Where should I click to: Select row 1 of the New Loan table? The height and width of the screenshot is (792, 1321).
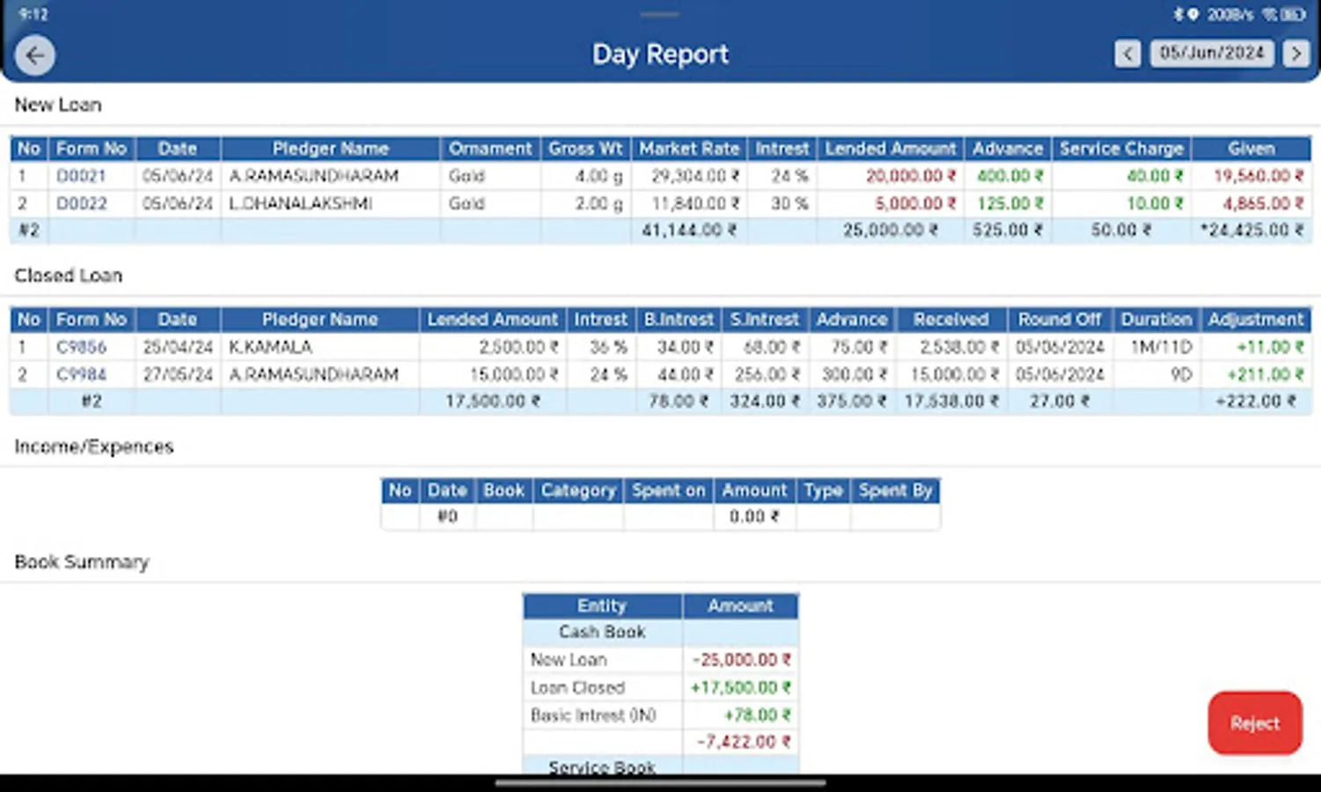pos(330,176)
